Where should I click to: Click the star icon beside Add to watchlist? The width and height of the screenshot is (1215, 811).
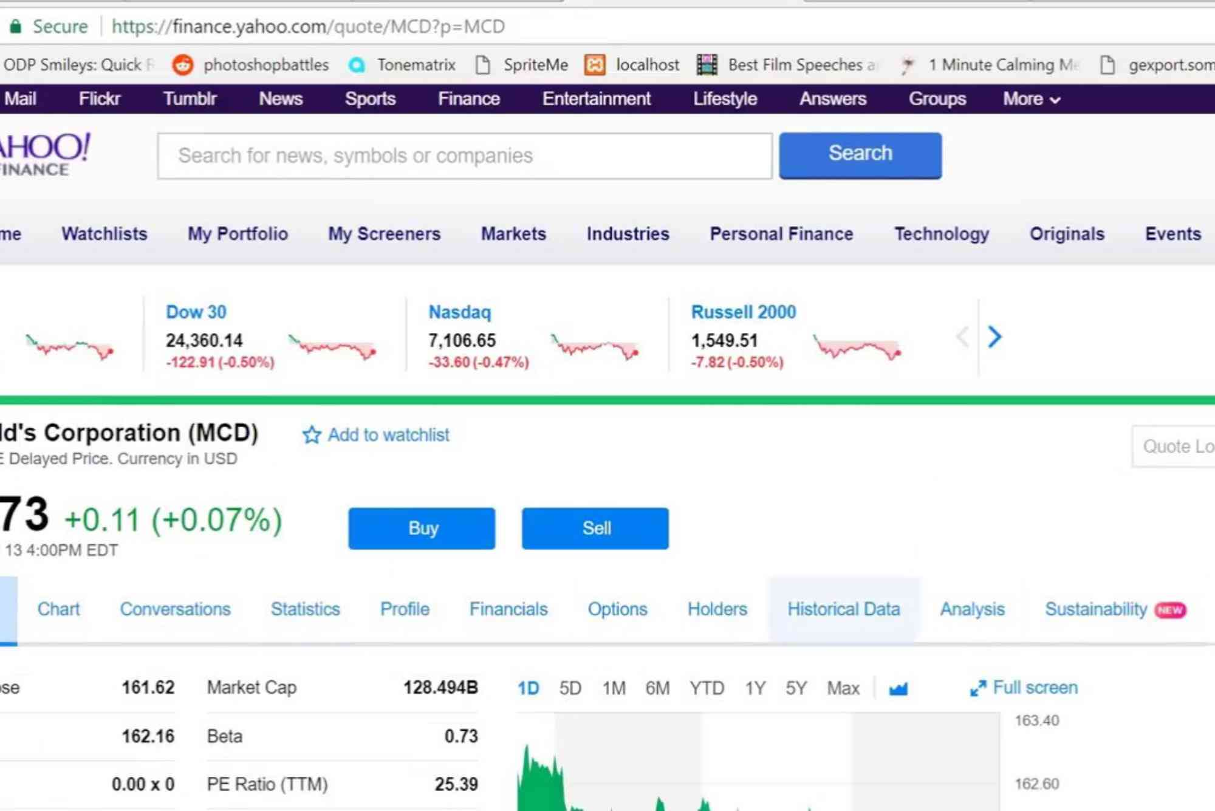pos(312,435)
